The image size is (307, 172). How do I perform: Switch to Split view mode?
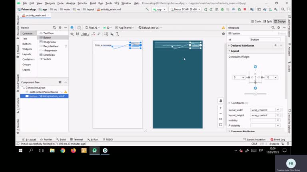267,21
